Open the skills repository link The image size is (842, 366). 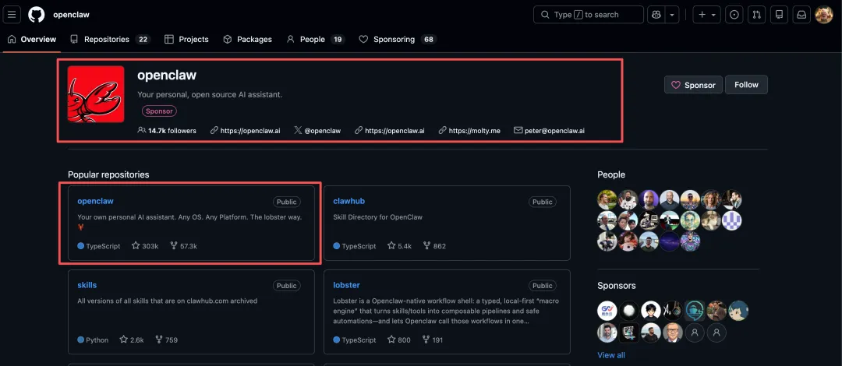[87, 285]
